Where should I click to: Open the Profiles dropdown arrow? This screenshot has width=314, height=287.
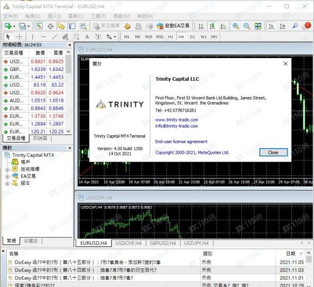pos(29,26)
